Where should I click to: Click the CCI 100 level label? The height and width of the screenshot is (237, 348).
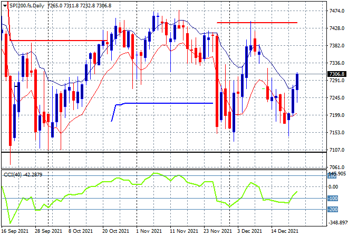click(332, 176)
